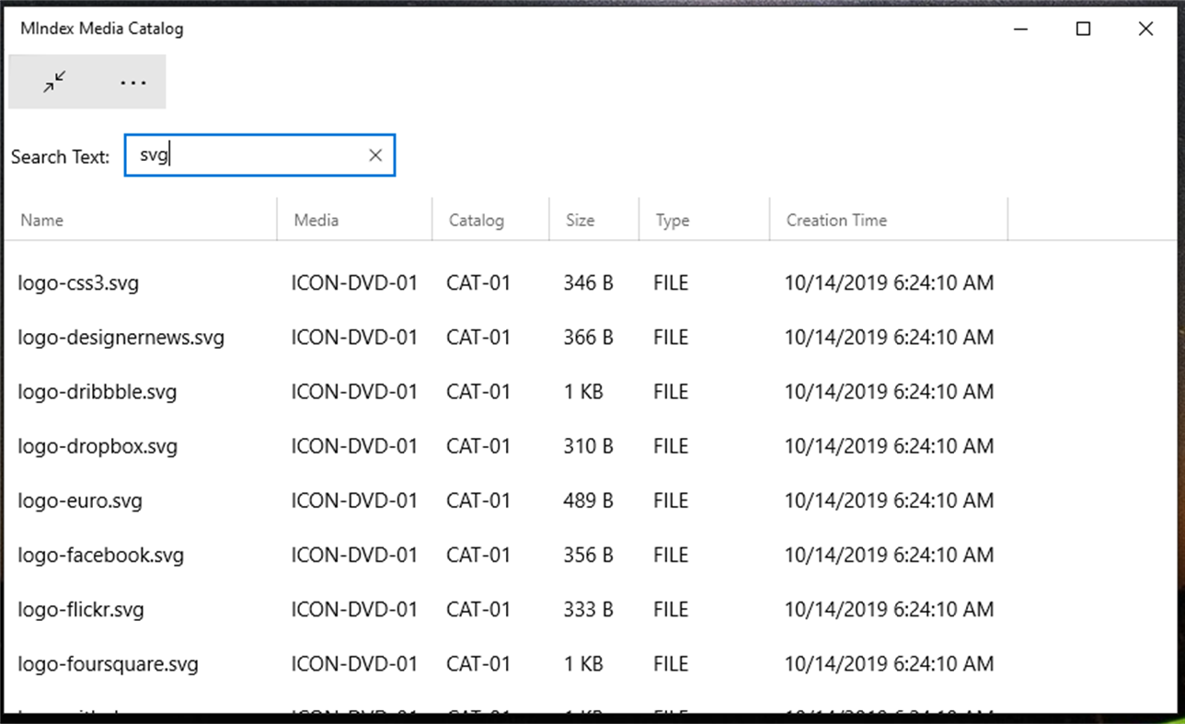Sort results by the Size column
Image resolution: width=1185 pixels, height=724 pixels.
click(x=580, y=220)
